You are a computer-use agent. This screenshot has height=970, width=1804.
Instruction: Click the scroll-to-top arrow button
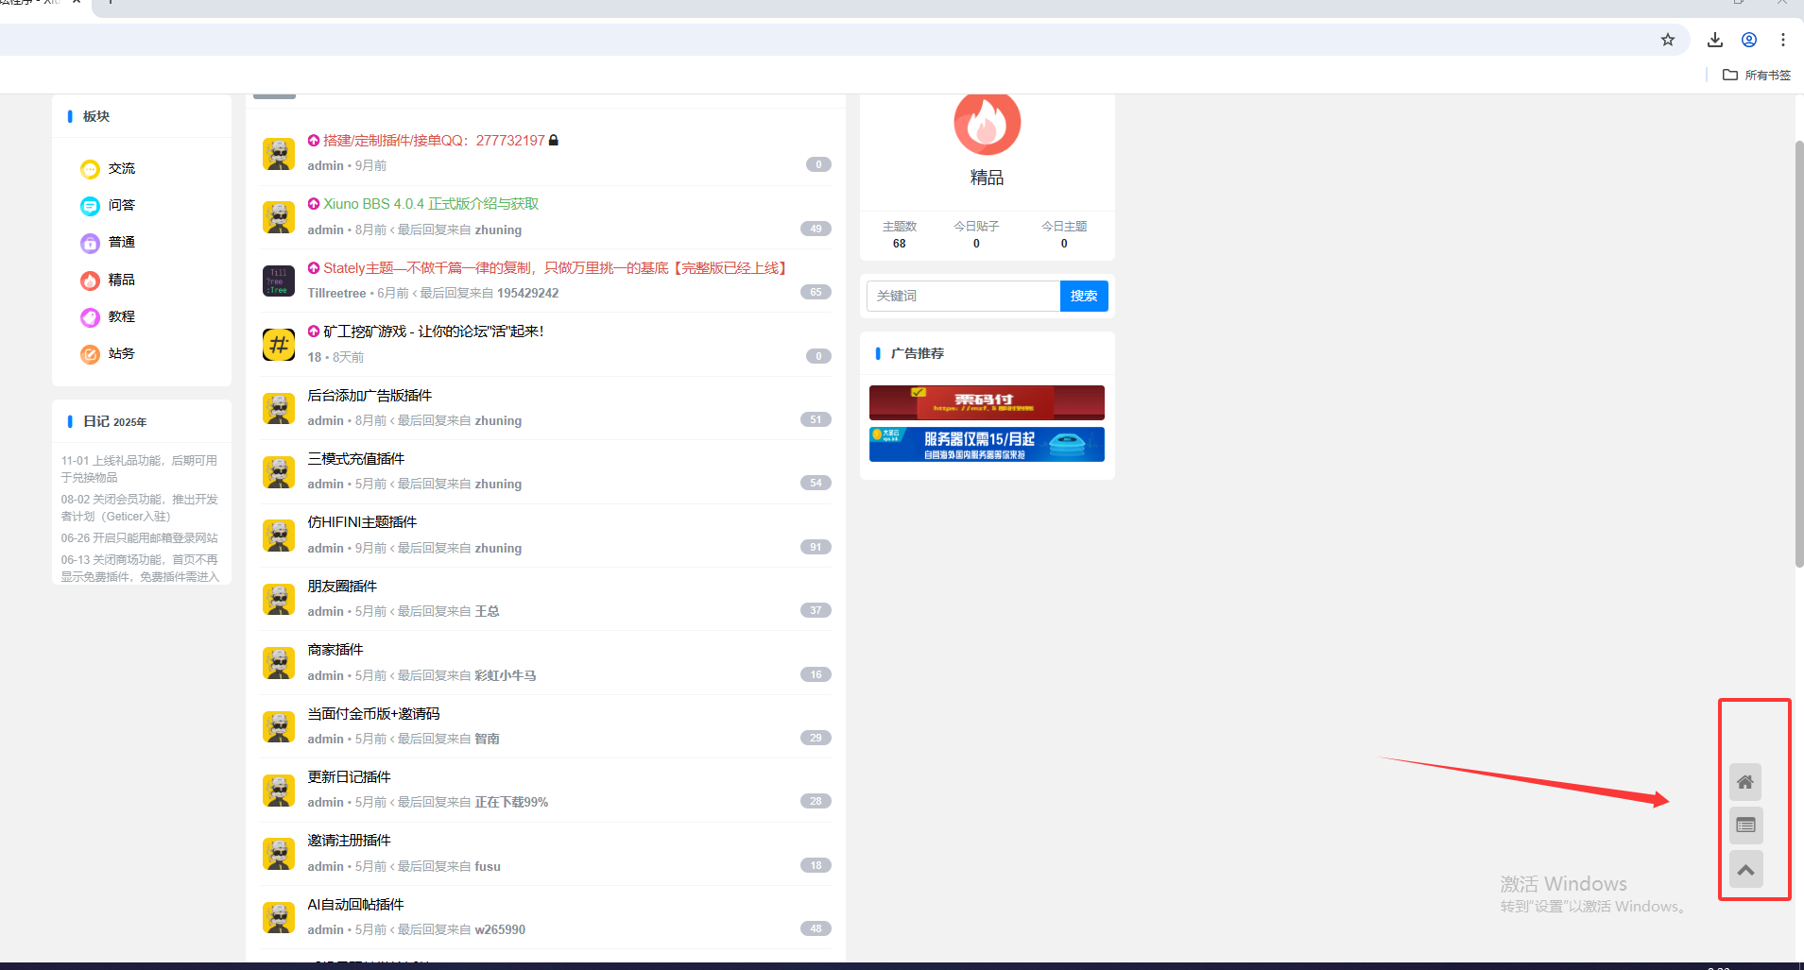click(1745, 869)
